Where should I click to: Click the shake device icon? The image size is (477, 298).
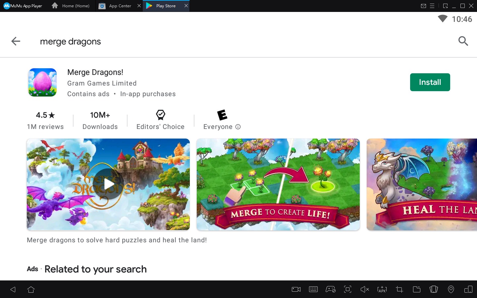tap(434, 289)
